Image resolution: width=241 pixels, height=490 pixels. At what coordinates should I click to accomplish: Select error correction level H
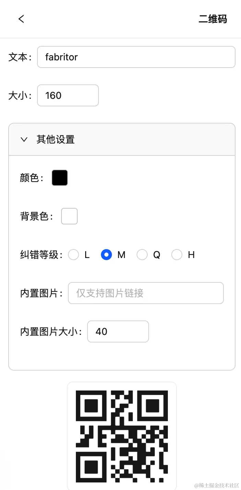pyautogui.click(x=177, y=255)
